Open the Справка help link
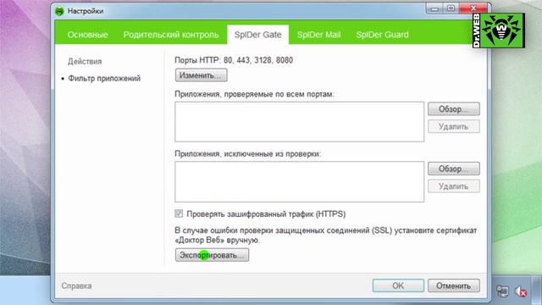The height and width of the screenshot is (305, 542). [x=76, y=286]
